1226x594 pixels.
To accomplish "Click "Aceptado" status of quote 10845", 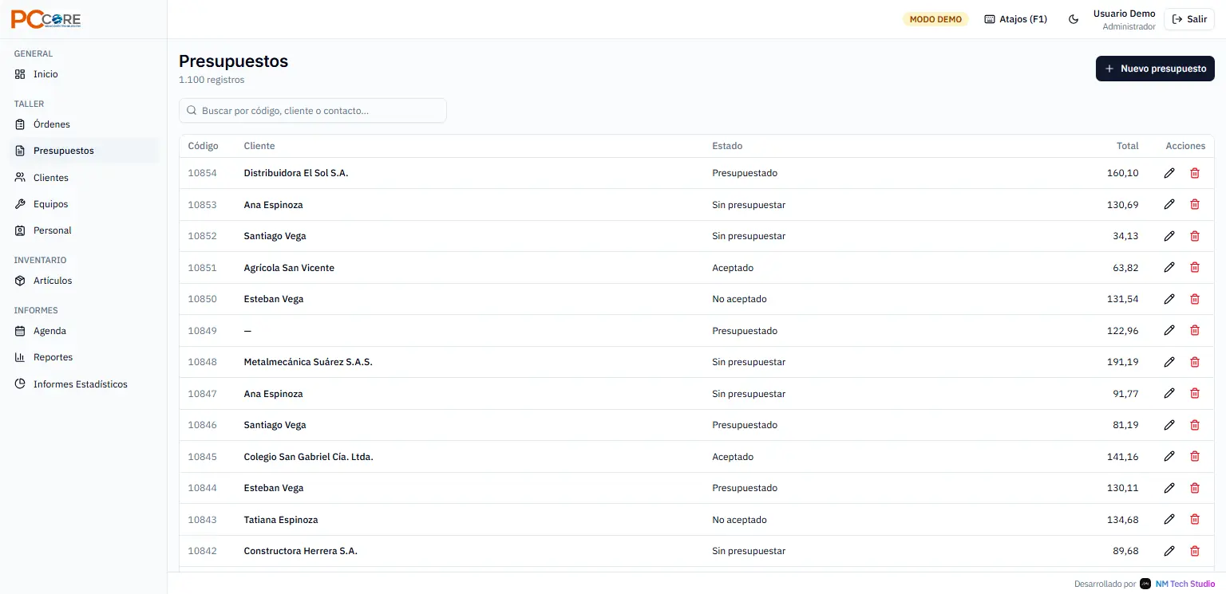I will tap(733, 457).
